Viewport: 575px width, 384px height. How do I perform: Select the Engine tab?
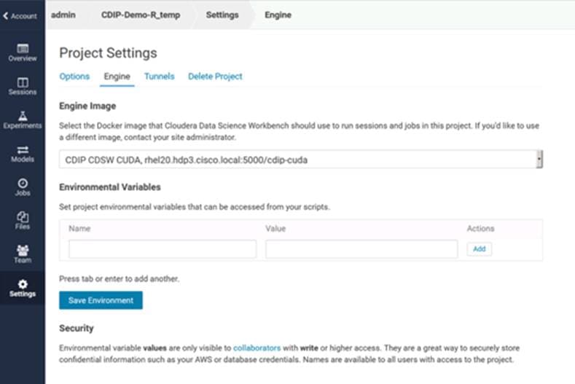(x=117, y=77)
